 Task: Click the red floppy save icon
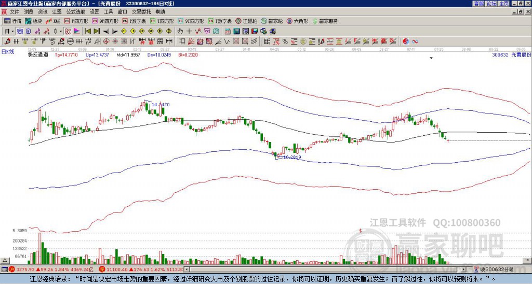[x=255, y=31]
